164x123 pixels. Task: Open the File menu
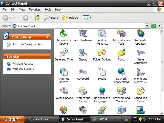(x=4, y=9)
